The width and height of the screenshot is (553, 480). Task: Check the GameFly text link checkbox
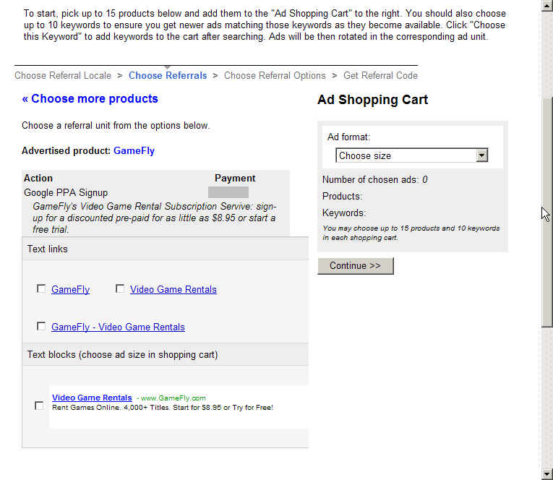click(x=41, y=289)
